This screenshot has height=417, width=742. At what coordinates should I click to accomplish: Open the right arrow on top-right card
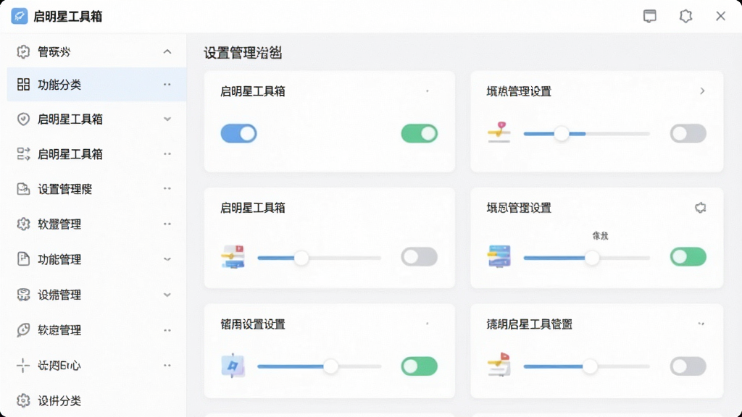pyautogui.click(x=702, y=90)
